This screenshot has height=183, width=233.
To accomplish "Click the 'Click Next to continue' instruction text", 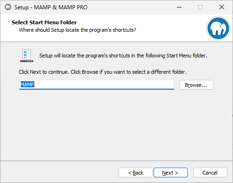I will [103, 72].
